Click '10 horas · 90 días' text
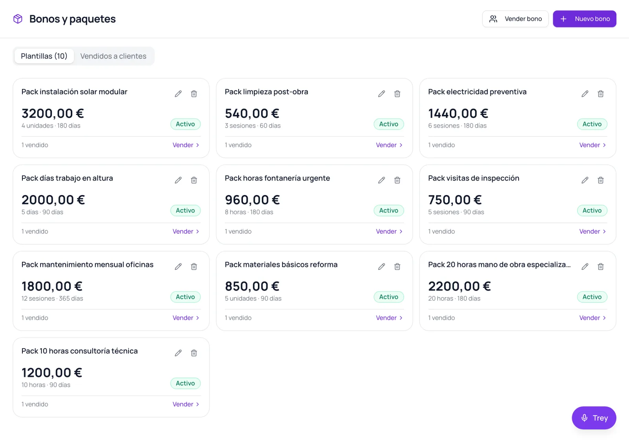This screenshot has width=629, height=442. 46,385
